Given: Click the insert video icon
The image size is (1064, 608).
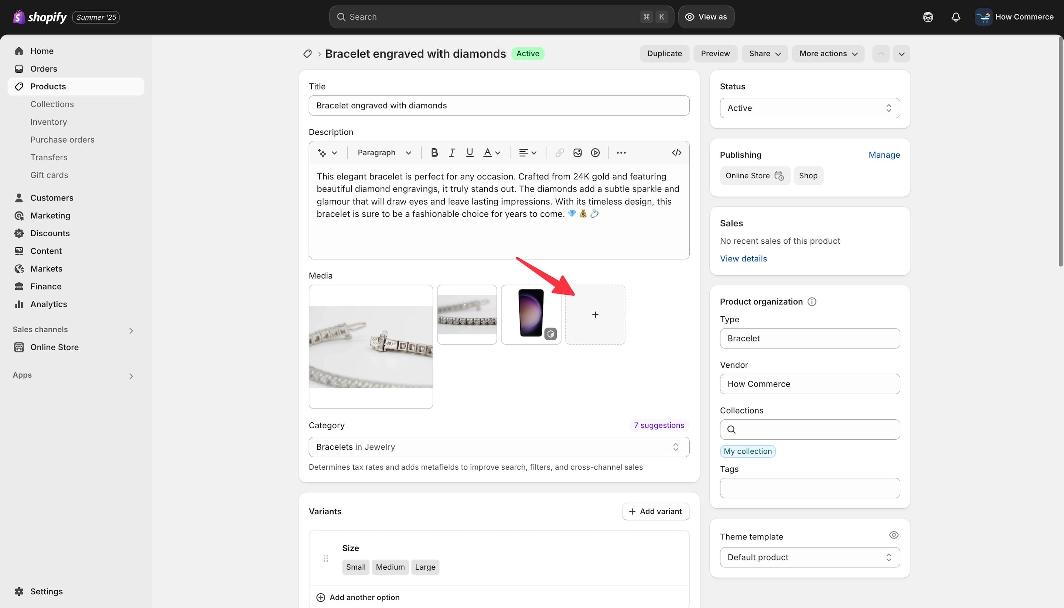Looking at the screenshot, I should click(x=595, y=153).
